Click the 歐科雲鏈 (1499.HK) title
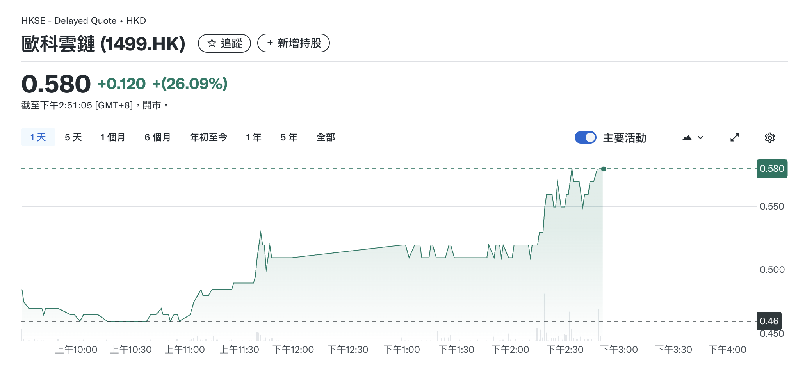The image size is (805, 366). tap(103, 44)
